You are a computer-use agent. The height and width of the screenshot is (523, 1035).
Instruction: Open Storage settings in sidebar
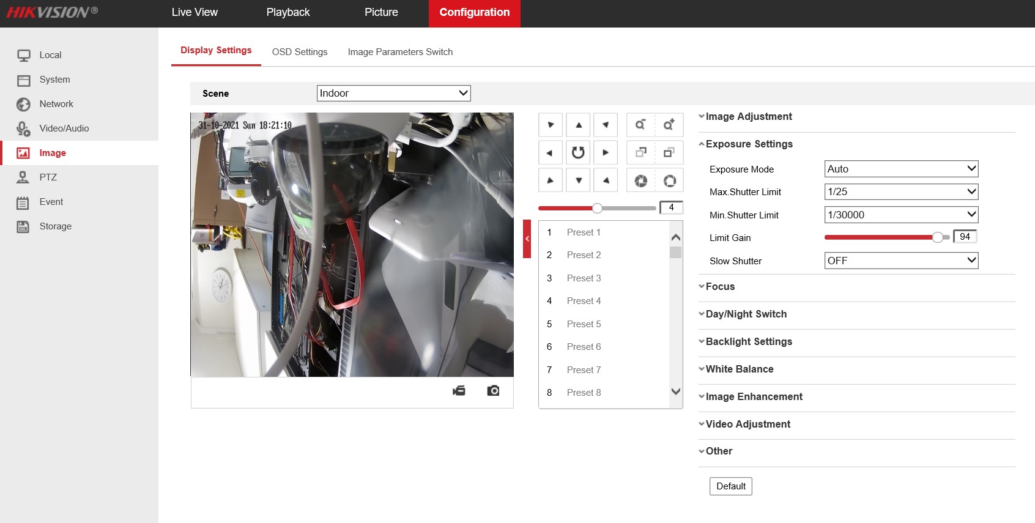(x=79, y=226)
